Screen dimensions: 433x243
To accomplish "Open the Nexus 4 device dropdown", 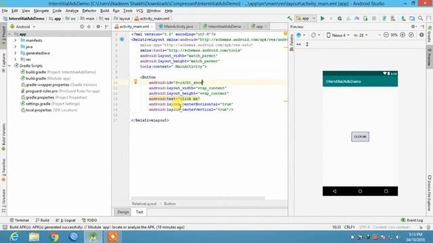I will coord(338,35).
